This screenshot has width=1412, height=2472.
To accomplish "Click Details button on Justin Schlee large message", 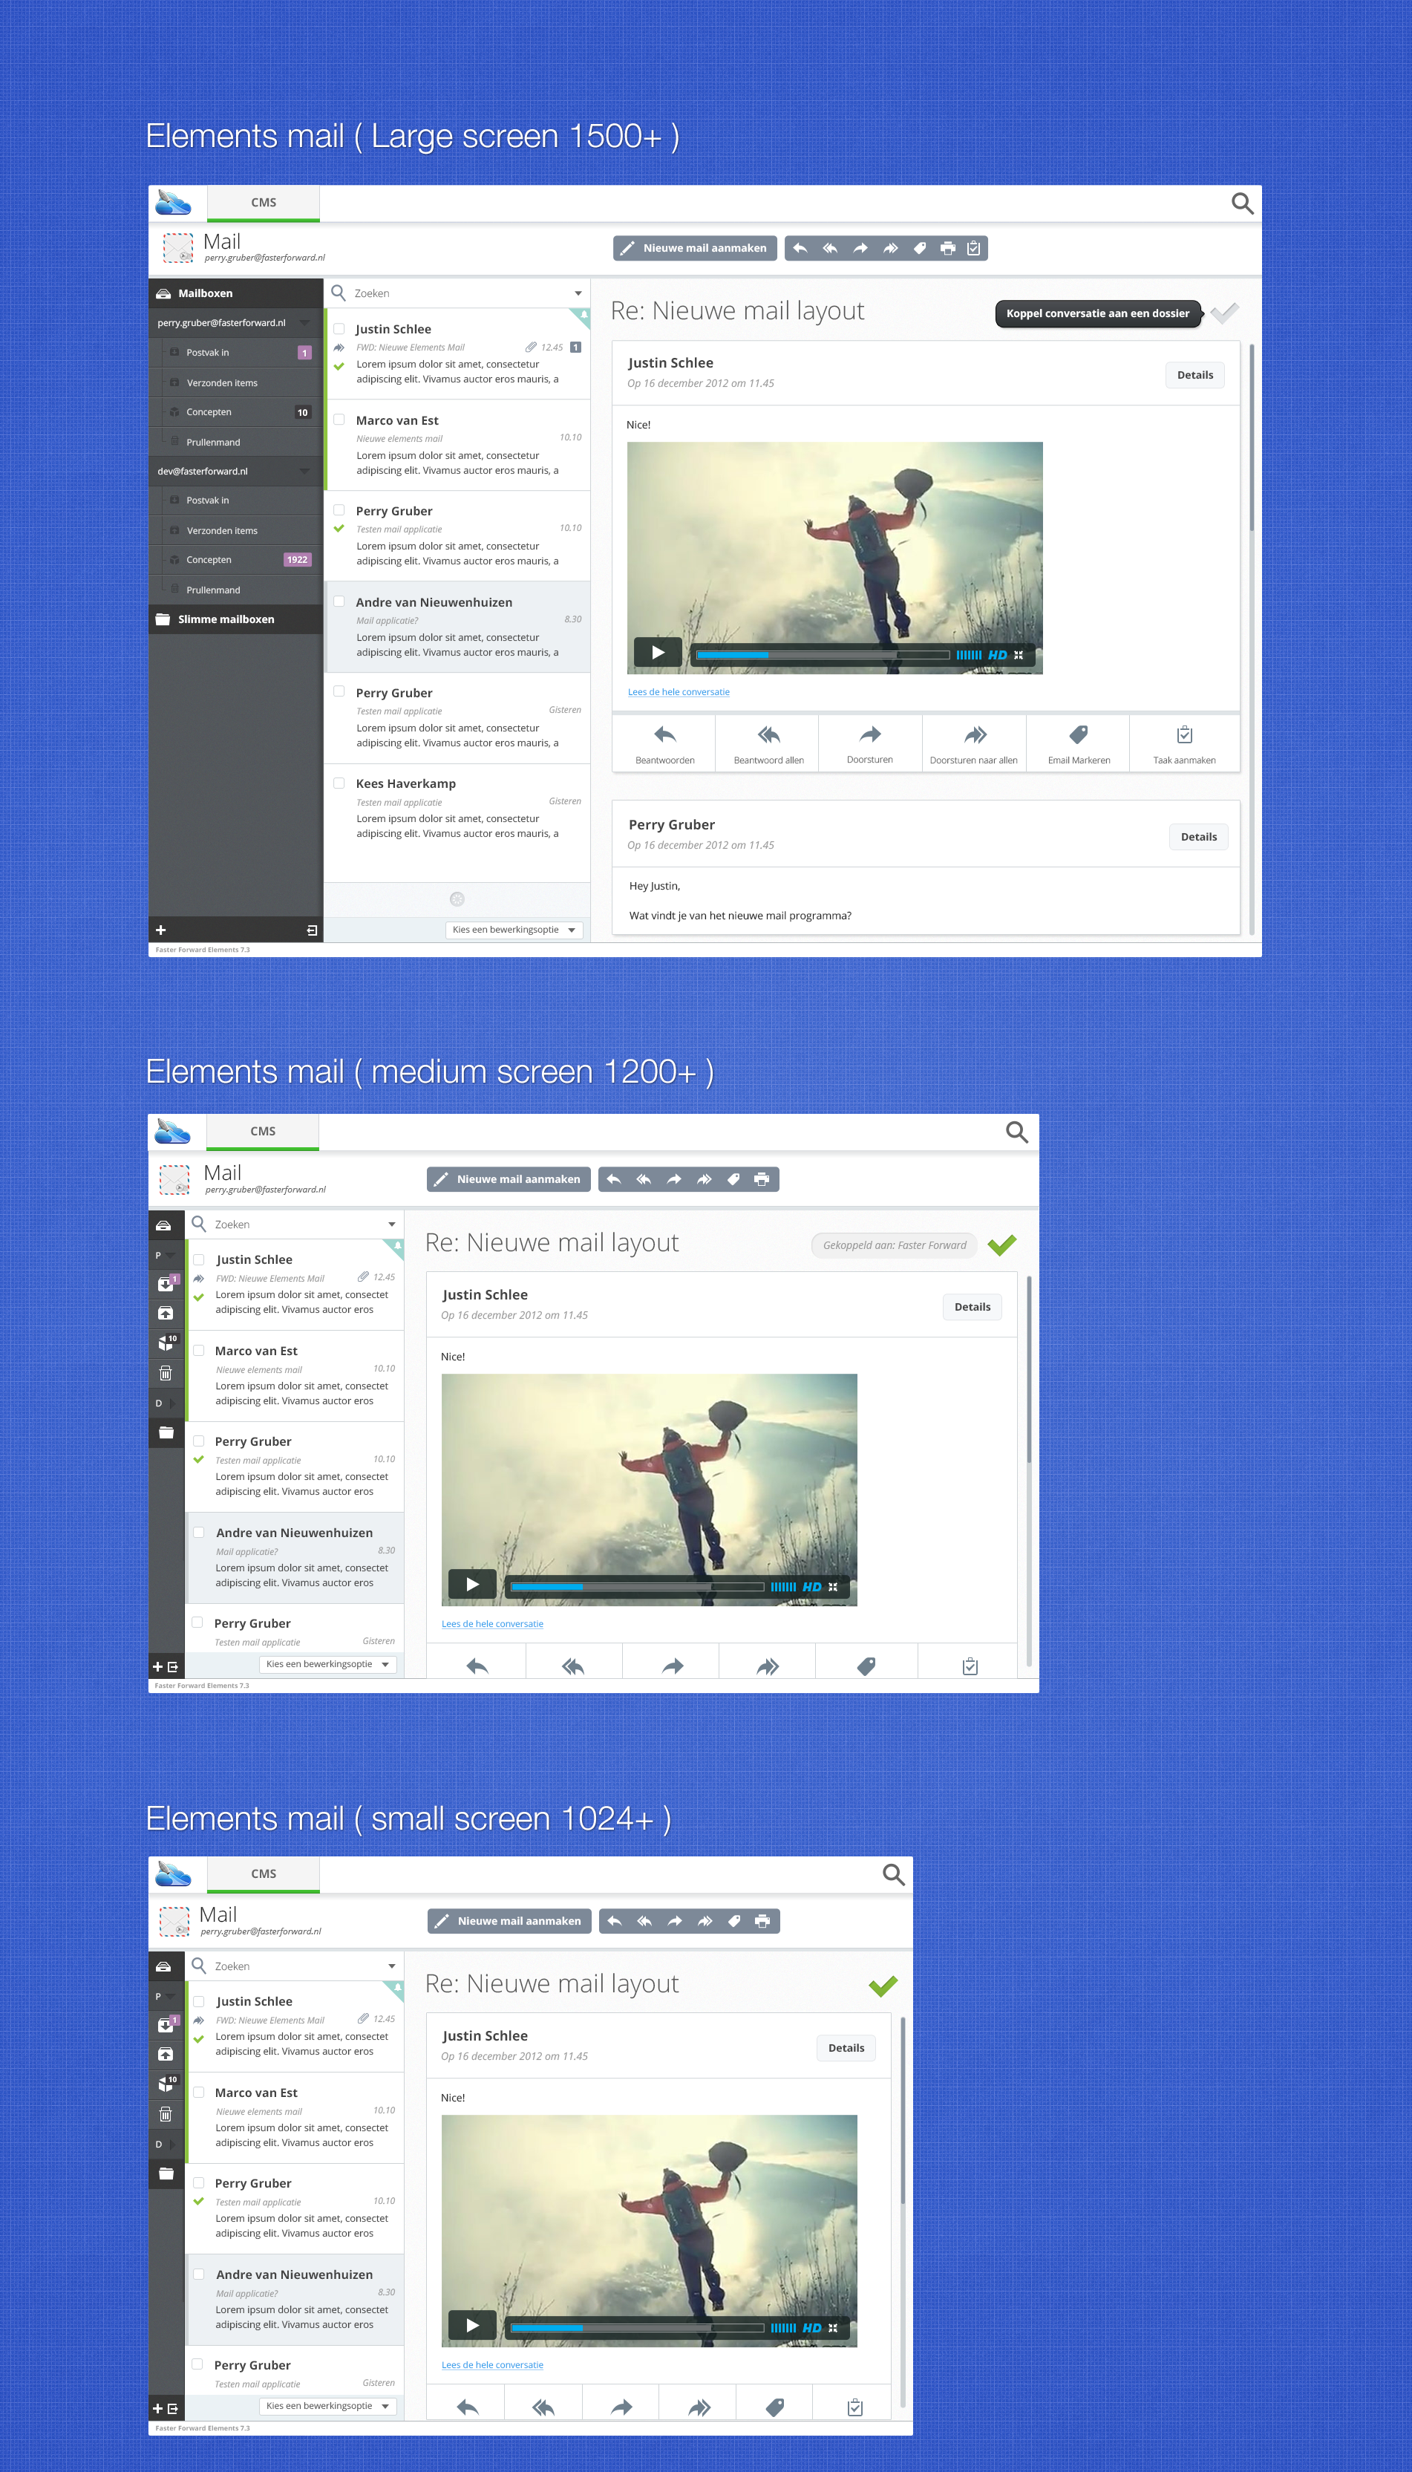I will pos(1194,375).
